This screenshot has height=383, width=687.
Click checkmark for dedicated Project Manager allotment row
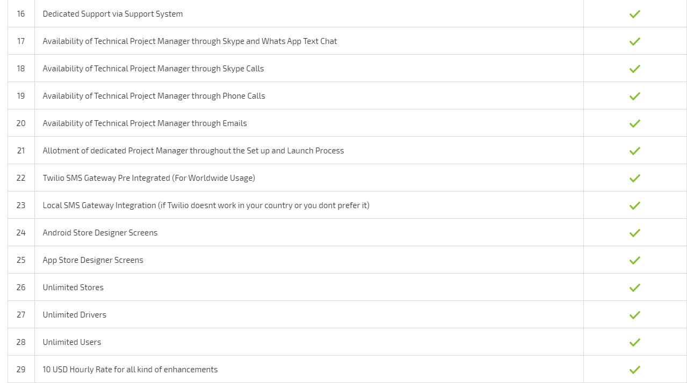(635, 151)
